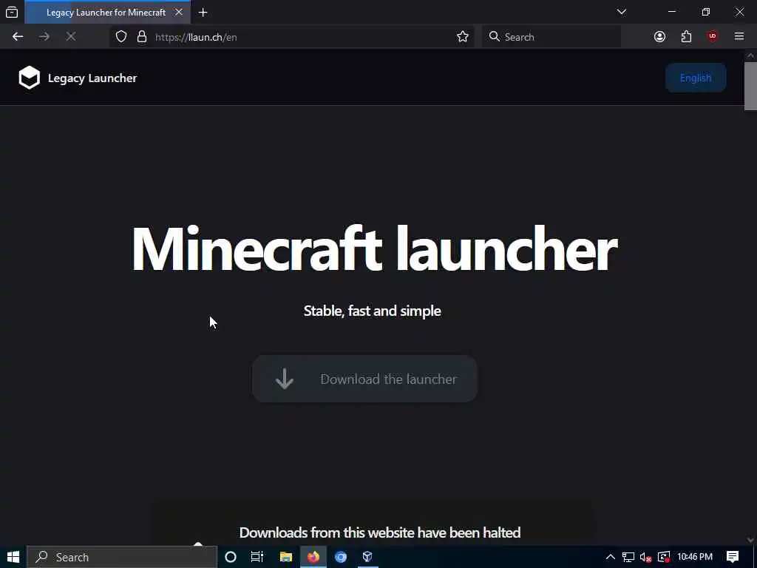Viewport: 757px width, 568px height.
Task: Click the Windows taskbar Search box
Action: coord(122,557)
